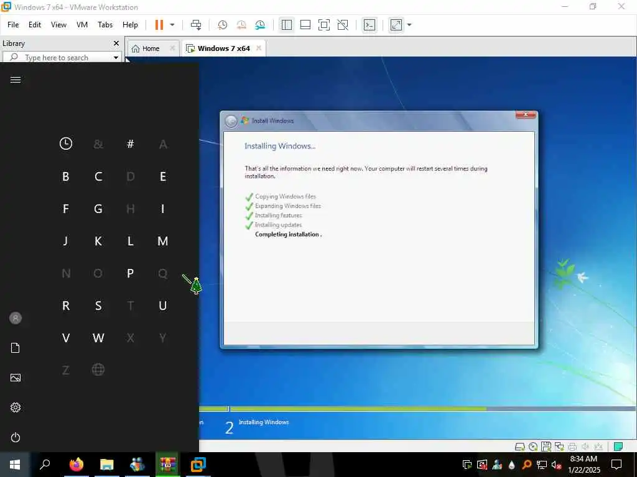Click the orange Suspend VM pause icon
Image resolution: width=637 pixels, height=477 pixels.
pos(159,25)
